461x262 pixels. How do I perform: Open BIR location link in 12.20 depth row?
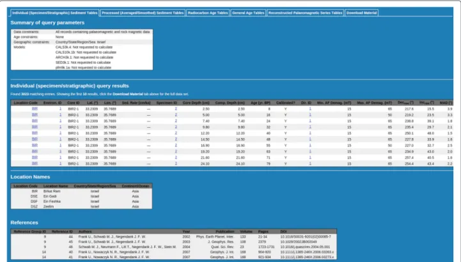click(35, 133)
